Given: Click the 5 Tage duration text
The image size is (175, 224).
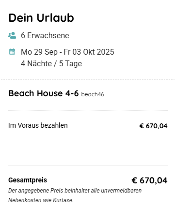Looking at the screenshot, I should (70, 63).
